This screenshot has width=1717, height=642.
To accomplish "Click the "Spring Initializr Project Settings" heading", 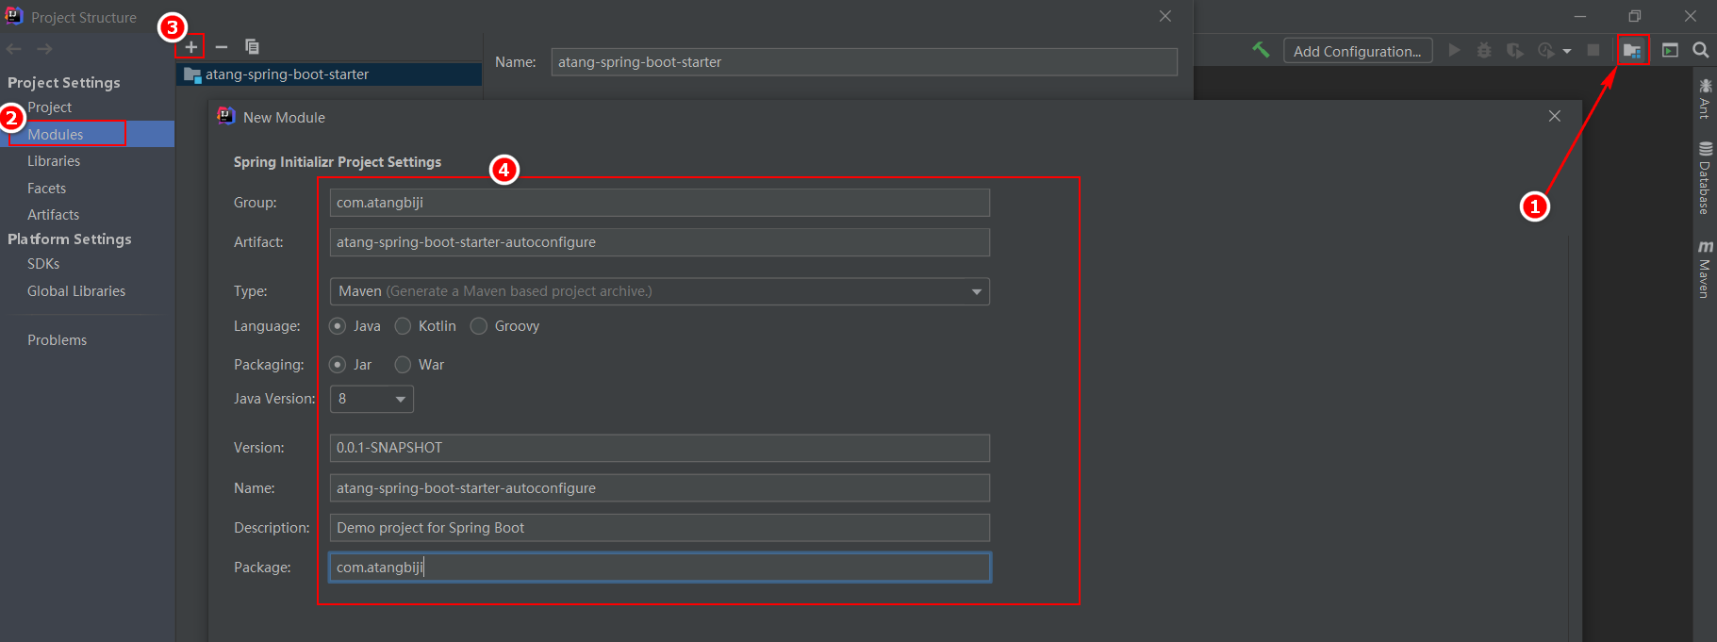I will pyautogui.click(x=338, y=162).
